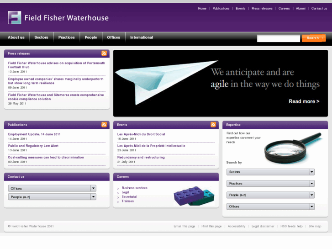Screen dimensions: 332x249
Task: Open Accessibility footer link
Action: point(237,226)
